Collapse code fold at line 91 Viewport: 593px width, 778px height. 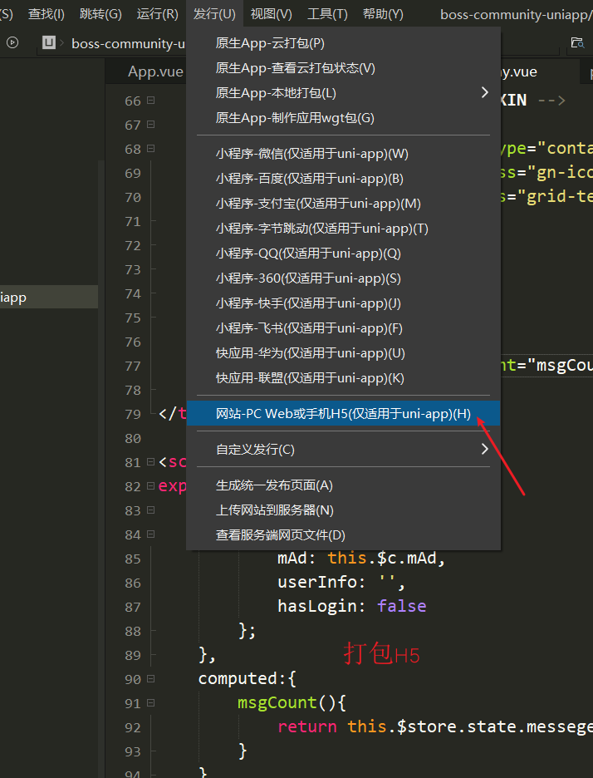coord(150,703)
